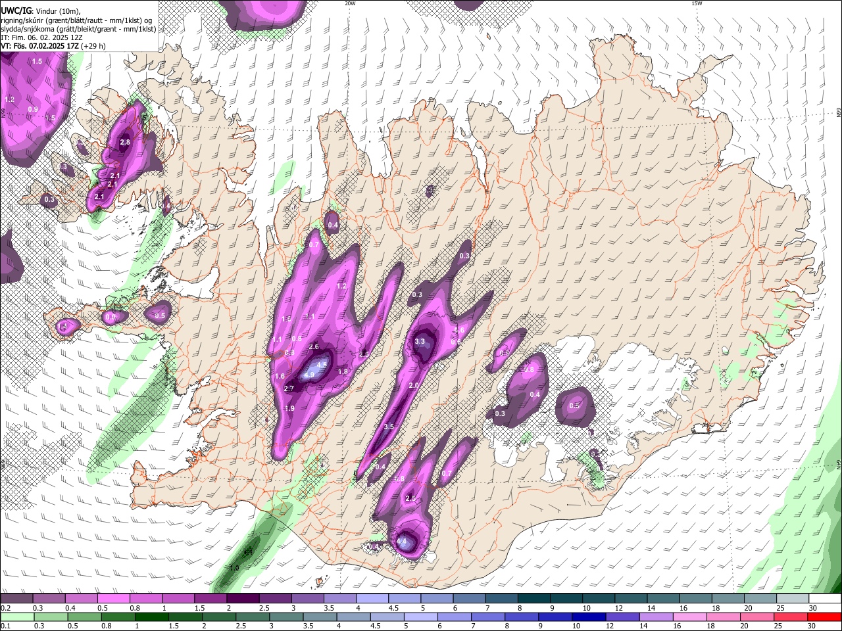Select red bottom scale swatch at 25

(791, 617)
